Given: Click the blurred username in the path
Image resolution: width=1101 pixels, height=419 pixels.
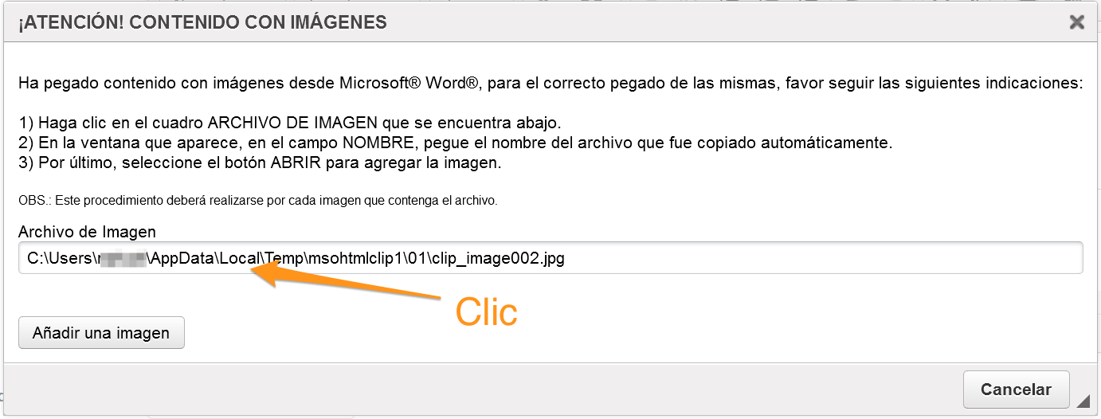Looking at the screenshot, I should click(x=121, y=259).
